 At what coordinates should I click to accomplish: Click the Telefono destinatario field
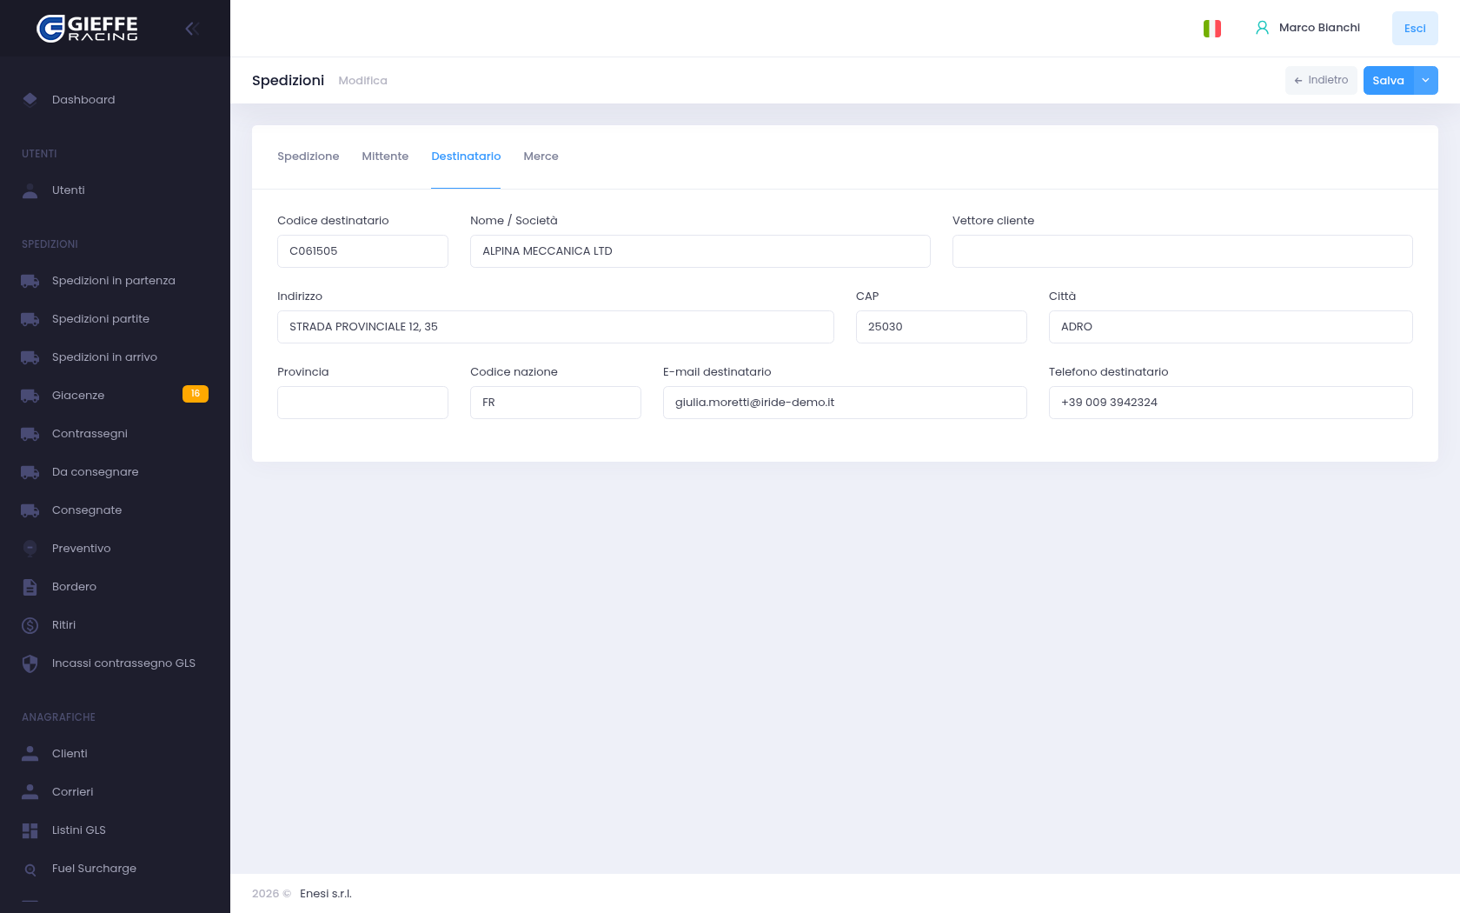pos(1231,403)
